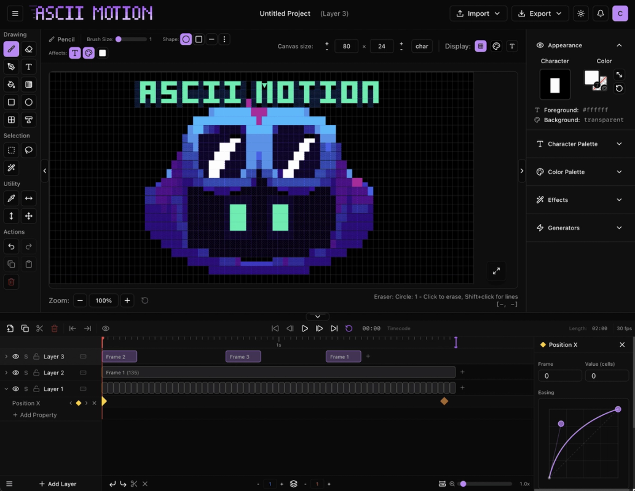Screen dimensions: 635x491
Task: Toggle loop playback
Action: (x=349, y=328)
